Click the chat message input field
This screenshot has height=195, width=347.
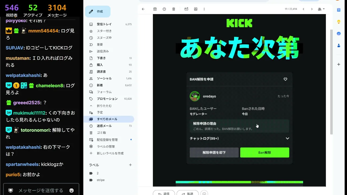(41, 190)
